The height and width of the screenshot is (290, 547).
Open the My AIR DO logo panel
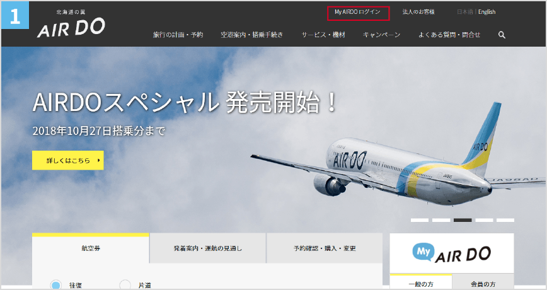click(451, 253)
